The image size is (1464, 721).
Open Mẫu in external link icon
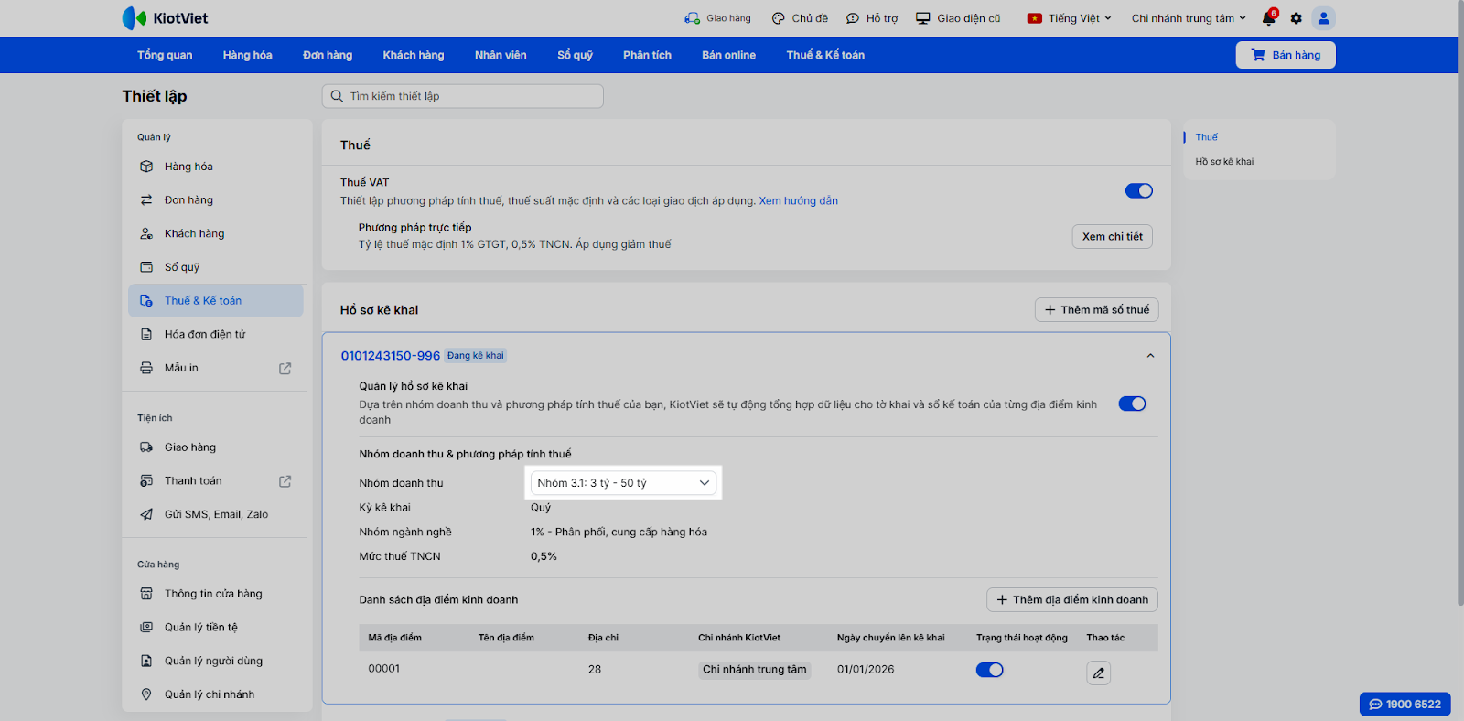point(285,369)
